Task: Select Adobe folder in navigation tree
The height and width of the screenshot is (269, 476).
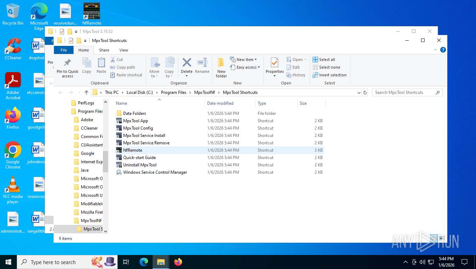Action: (x=87, y=120)
